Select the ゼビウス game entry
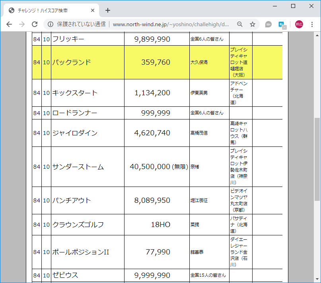Viewport: 321px width, 283px height. (x=73, y=275)
